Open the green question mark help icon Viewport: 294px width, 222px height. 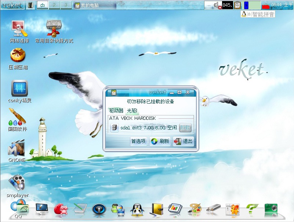pyautogui.click(x=252, y=209)
